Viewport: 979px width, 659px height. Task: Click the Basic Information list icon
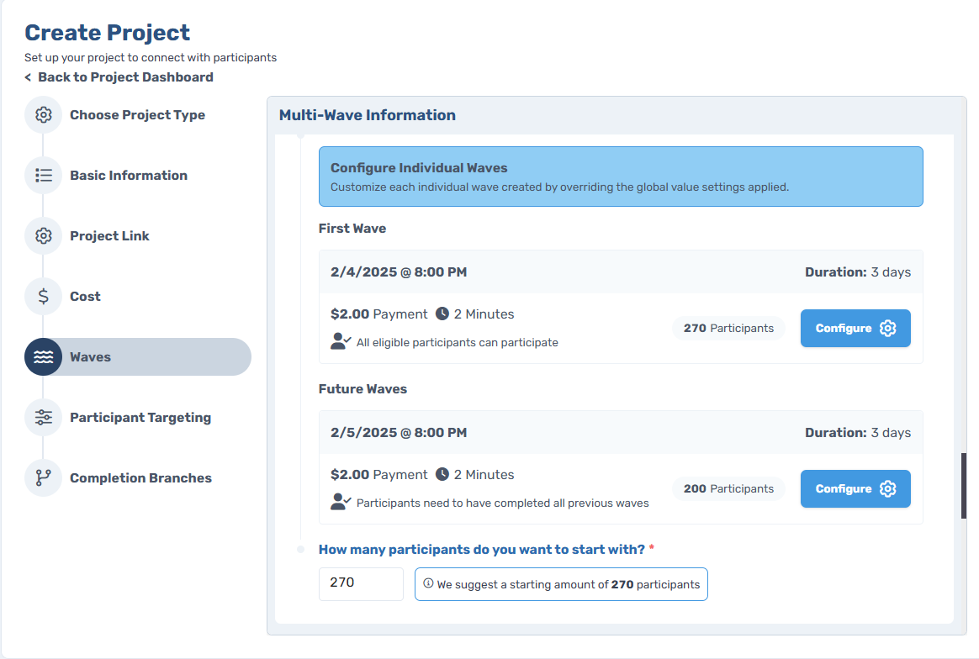43,176
